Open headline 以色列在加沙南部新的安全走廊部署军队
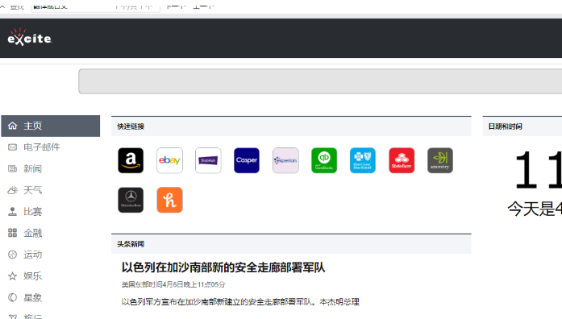Screen dimensions: 562x319 pos(223,267)
